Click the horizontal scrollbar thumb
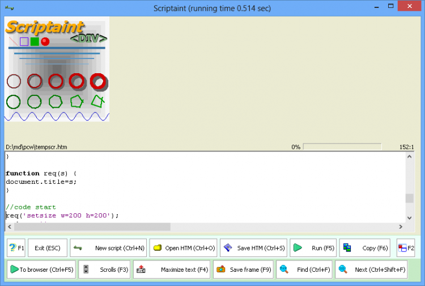The width and height of the screenshot is (425, 286). 92,226
